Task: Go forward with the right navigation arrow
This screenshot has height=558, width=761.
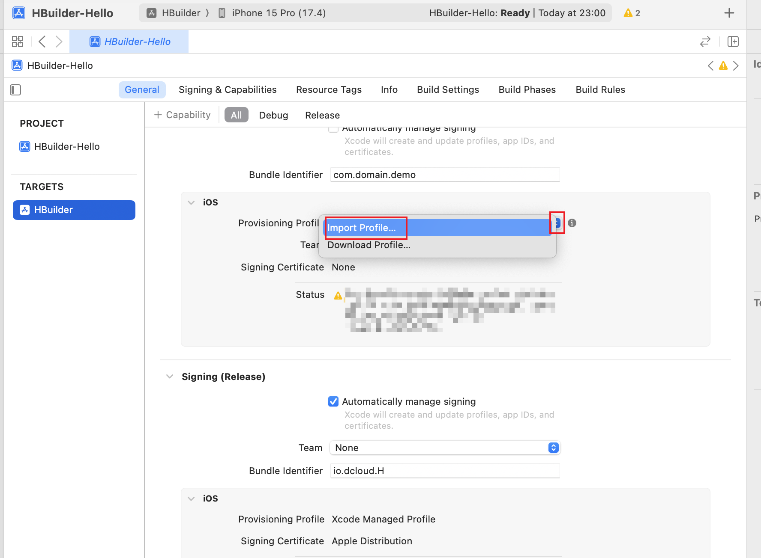Action: click(59, 42)
